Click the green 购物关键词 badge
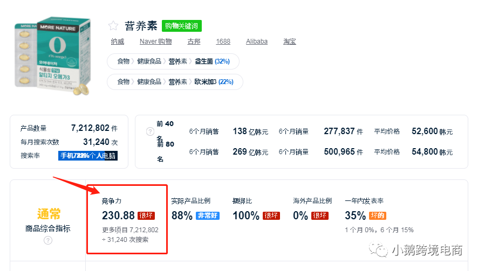 click(x=181, y=26)
